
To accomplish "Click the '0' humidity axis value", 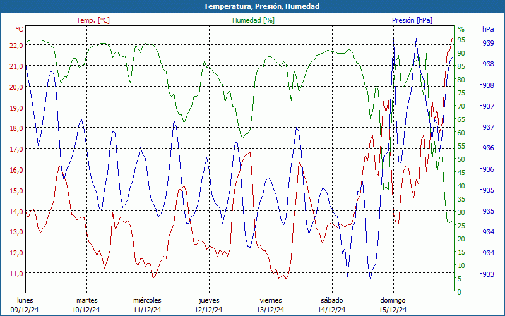I will point(460,292).
